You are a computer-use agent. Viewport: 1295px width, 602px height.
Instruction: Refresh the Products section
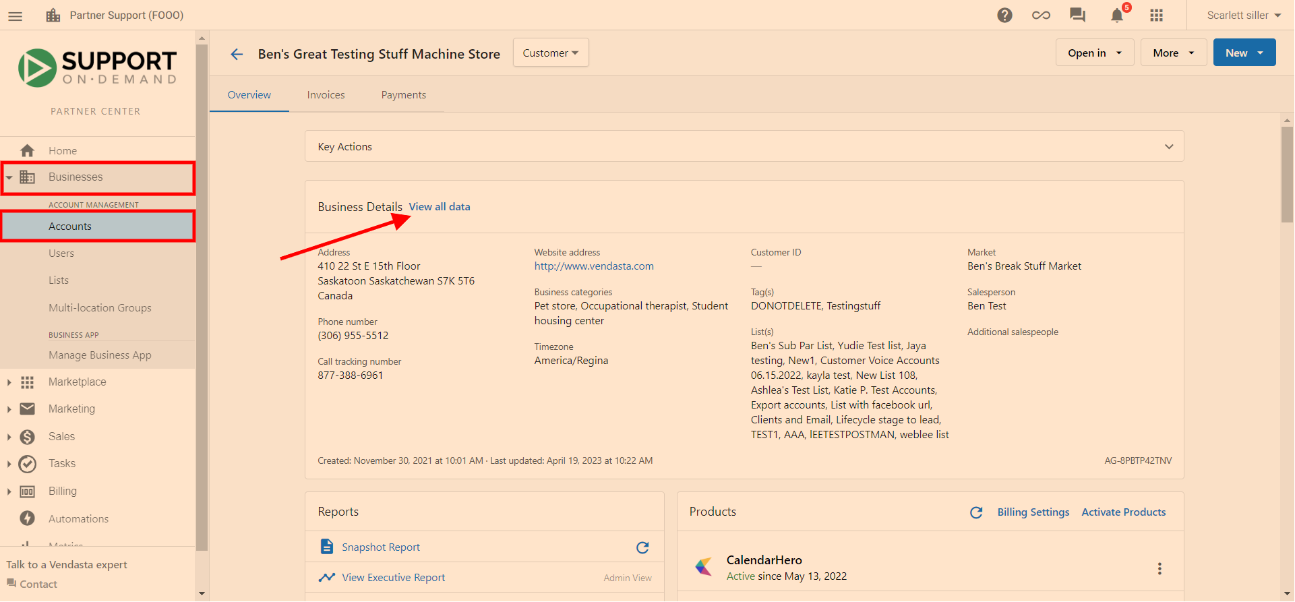click(x=976, y=512)
